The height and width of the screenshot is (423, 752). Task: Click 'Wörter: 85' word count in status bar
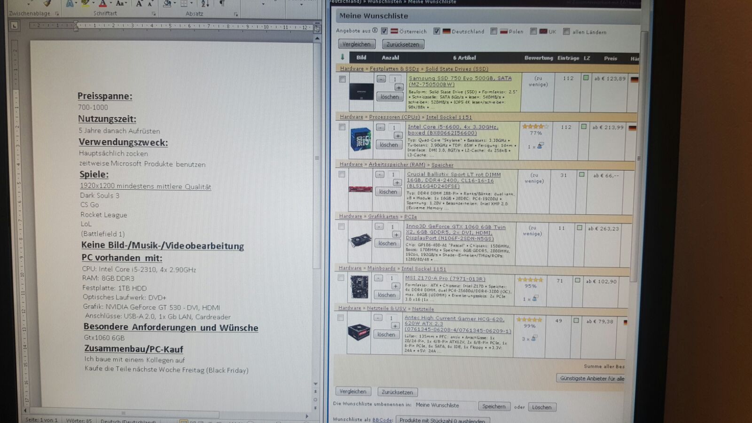79,420
